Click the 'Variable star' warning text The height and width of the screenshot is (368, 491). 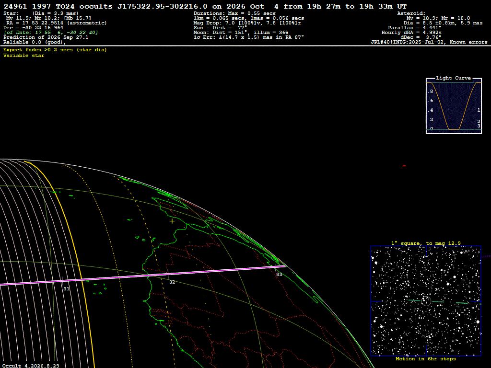click(24, 56)
